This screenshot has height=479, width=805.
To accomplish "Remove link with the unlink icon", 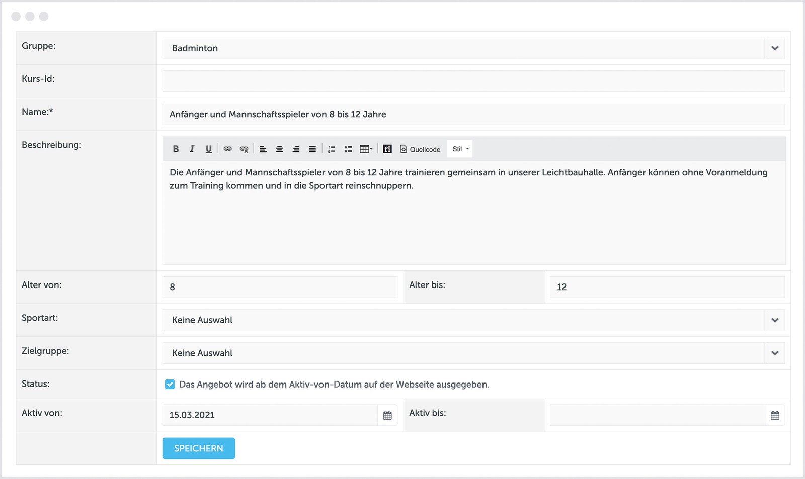I will (x=244, y=149).
